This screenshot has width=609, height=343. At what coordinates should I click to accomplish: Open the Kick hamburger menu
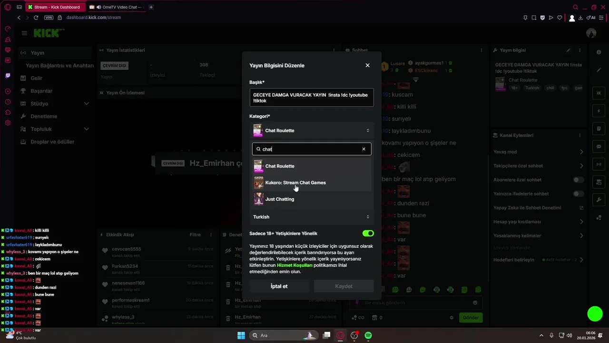(24, 33)
